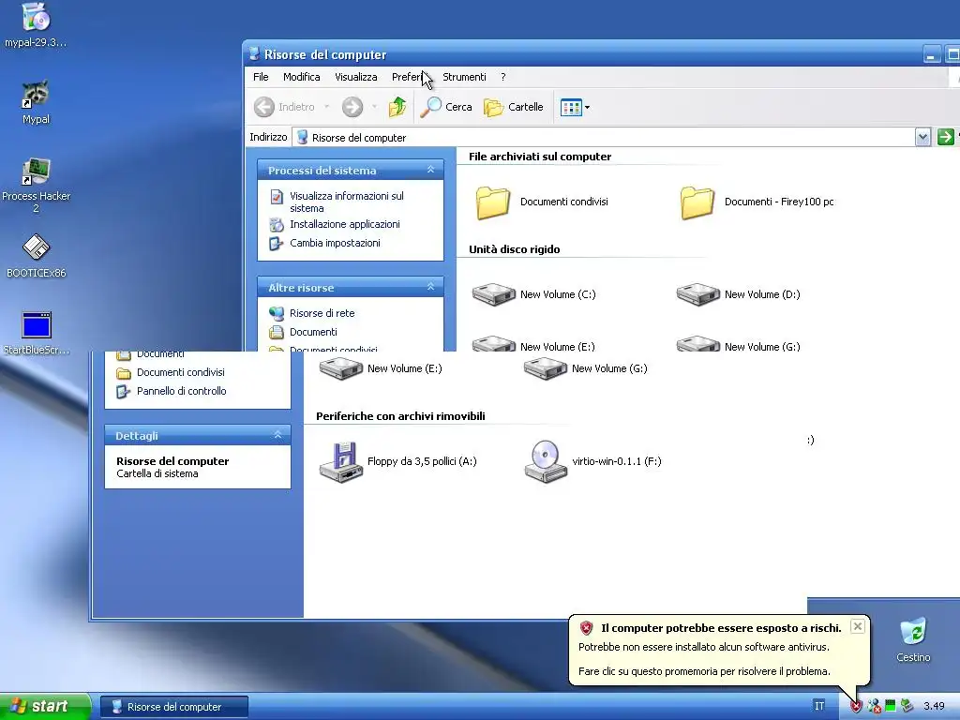
Task: Open the Cestino recycle bin icon
Action: tap(913, 640)
